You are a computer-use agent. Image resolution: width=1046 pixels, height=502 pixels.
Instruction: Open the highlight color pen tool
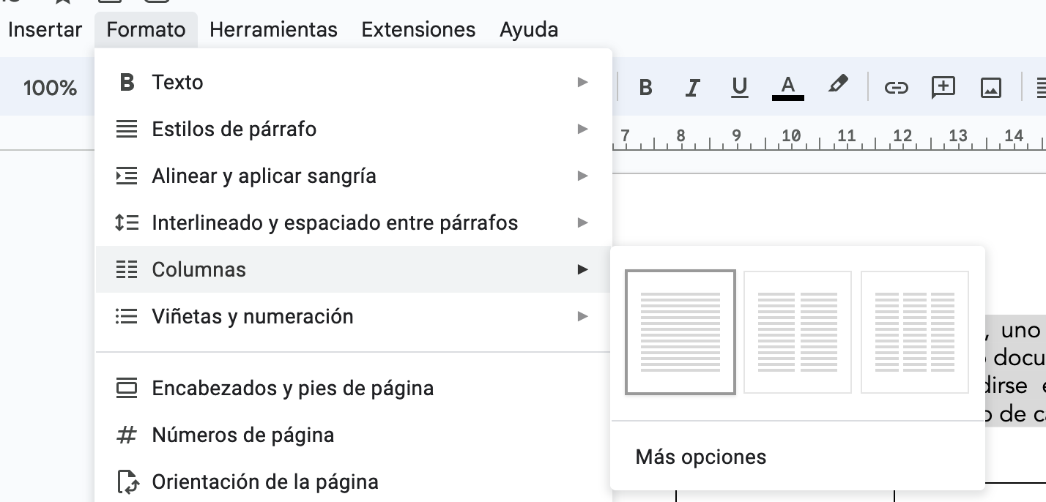click(837, 86)
